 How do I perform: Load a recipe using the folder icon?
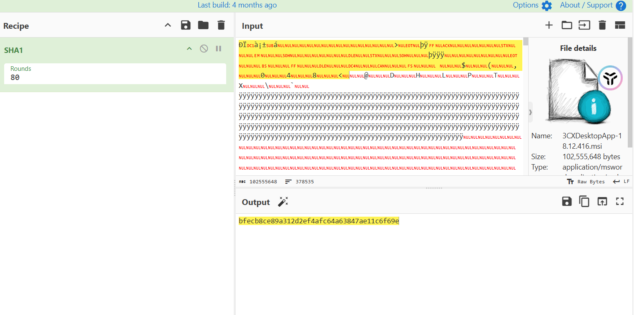pyautogui.click(x=203, y=25)
